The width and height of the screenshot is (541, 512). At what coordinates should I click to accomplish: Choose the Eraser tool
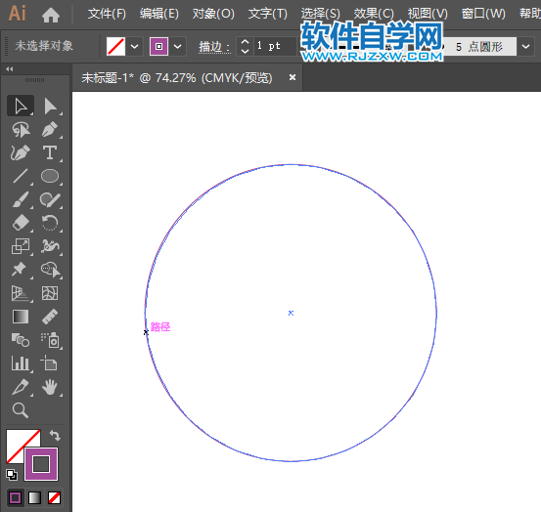(21, 223)
